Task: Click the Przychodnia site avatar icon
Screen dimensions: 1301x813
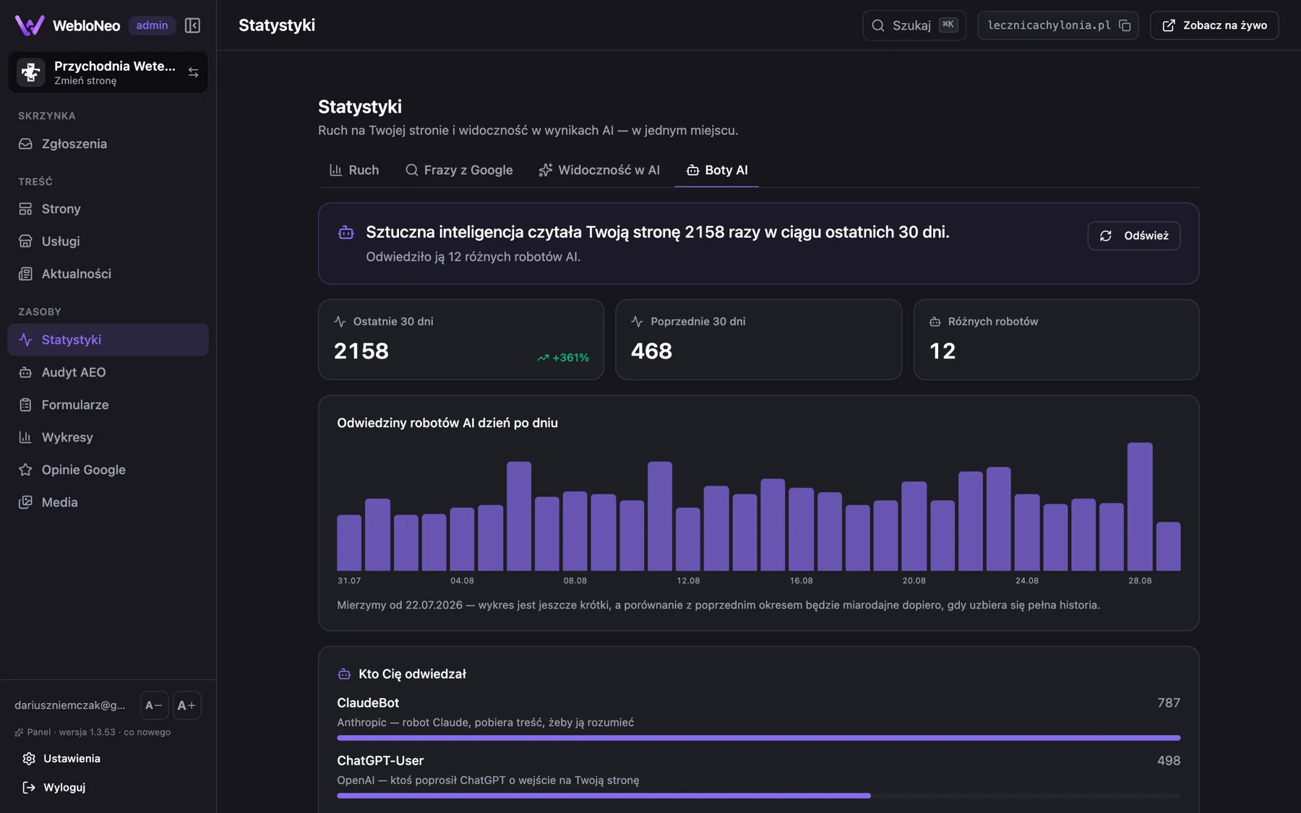Action: [x=31, y=72]
